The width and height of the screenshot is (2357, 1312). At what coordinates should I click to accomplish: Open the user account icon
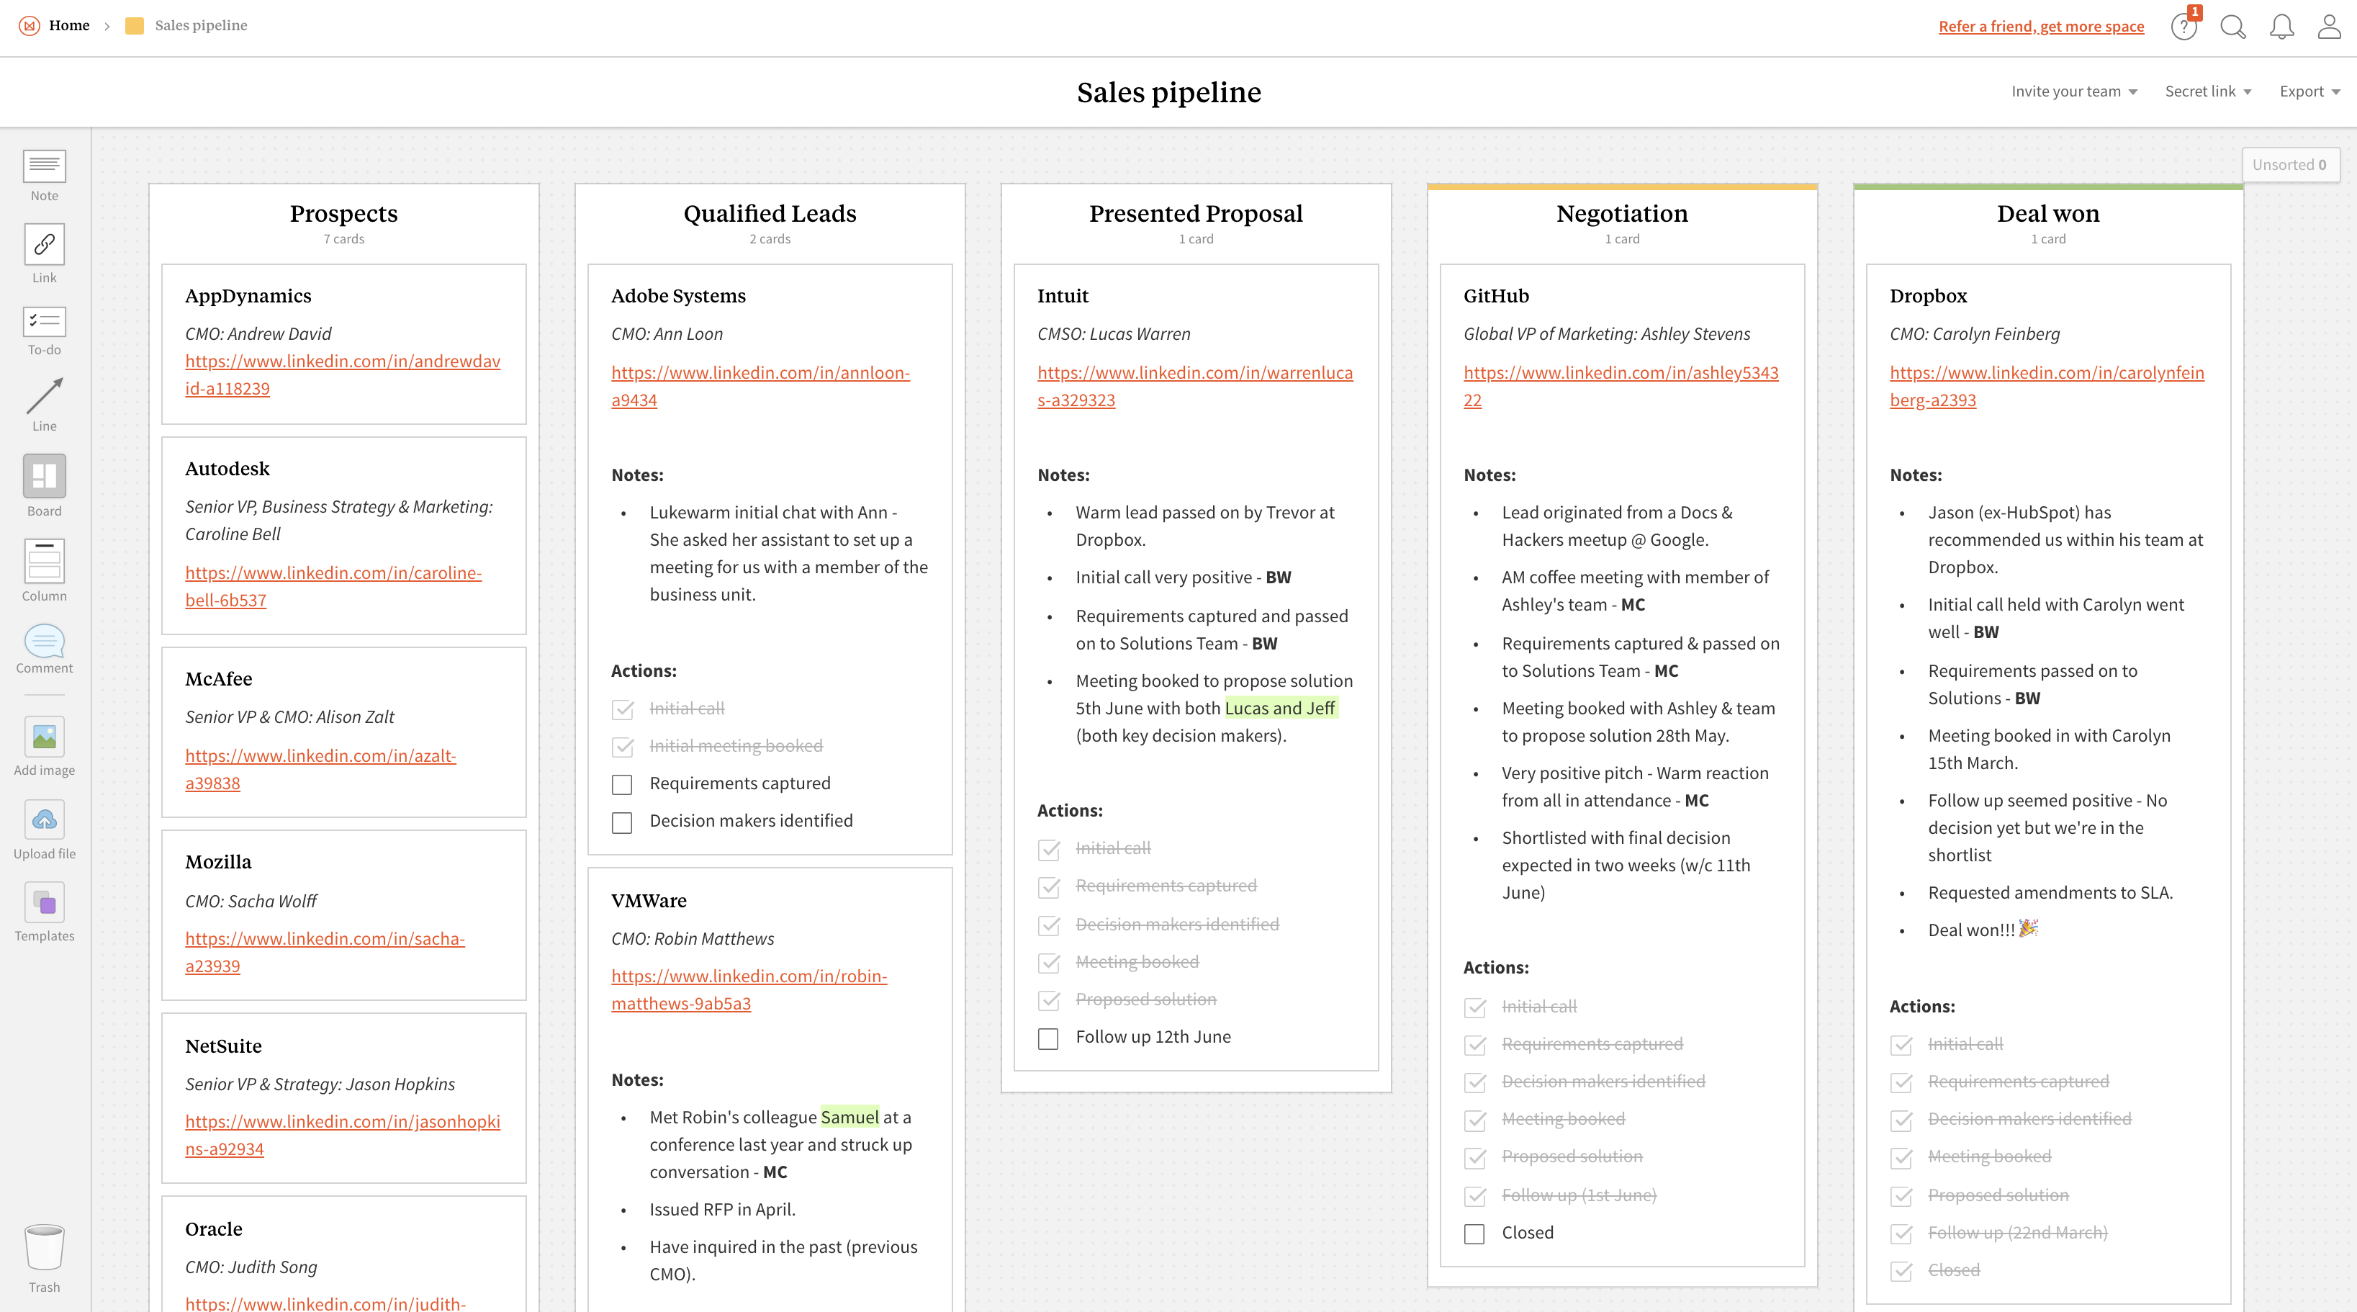coord(2330,27)
